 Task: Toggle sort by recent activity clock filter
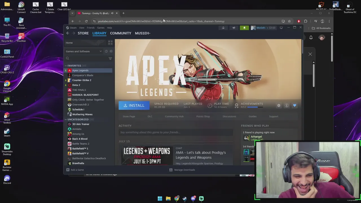click(x=106, y=51)
